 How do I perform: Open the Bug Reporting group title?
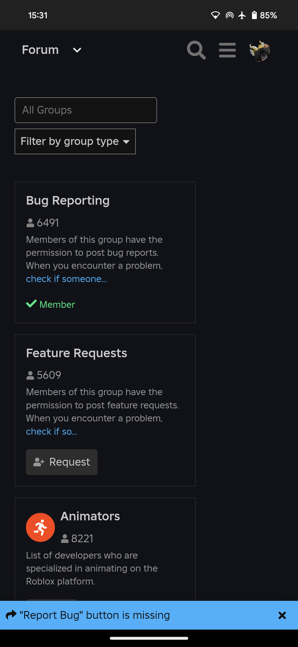(x=68, y=200)
